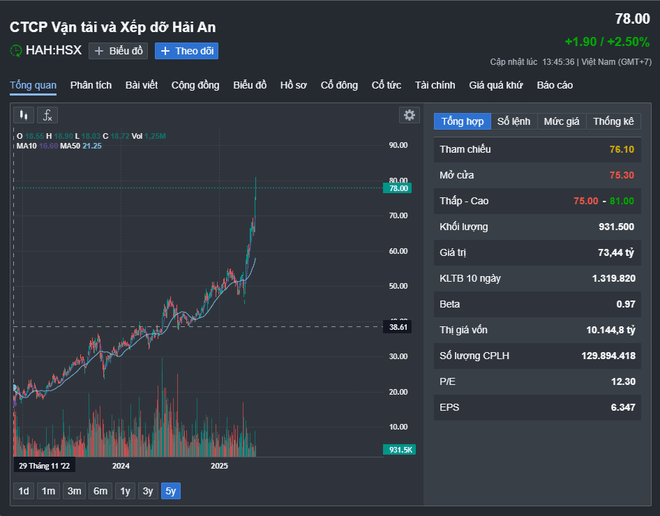The width and height of the screenshot is (660, 516).
Task: Set chart range to 6m
Action: [100, 491]
